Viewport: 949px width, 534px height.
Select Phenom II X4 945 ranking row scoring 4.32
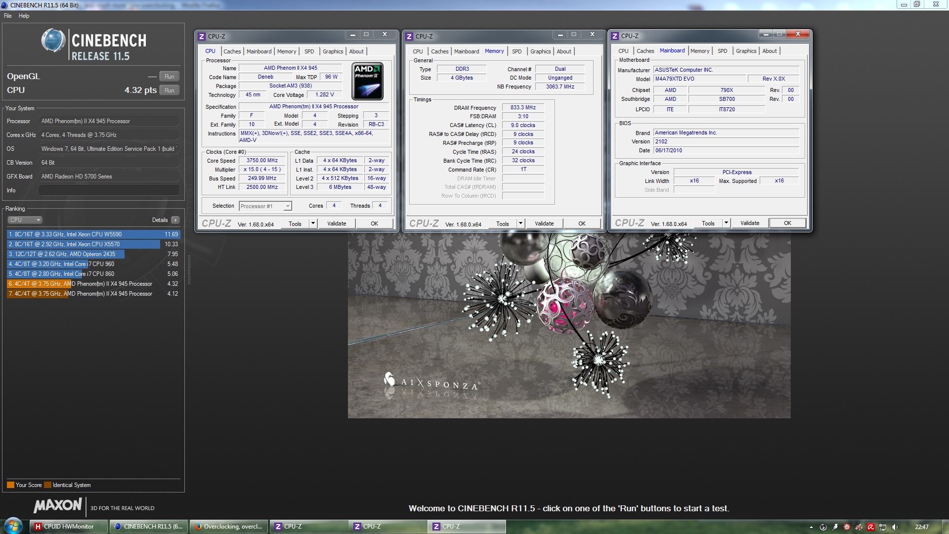tap(93, 284)
